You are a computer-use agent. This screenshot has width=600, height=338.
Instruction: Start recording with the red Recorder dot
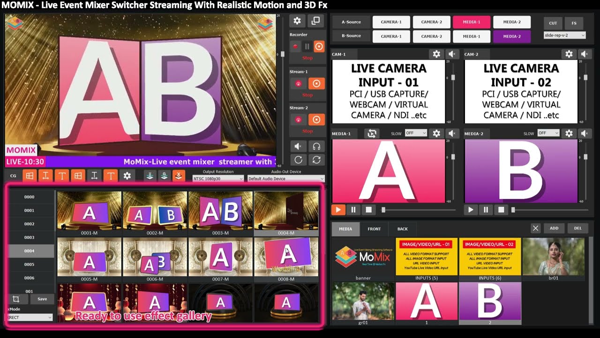[295, 46]
